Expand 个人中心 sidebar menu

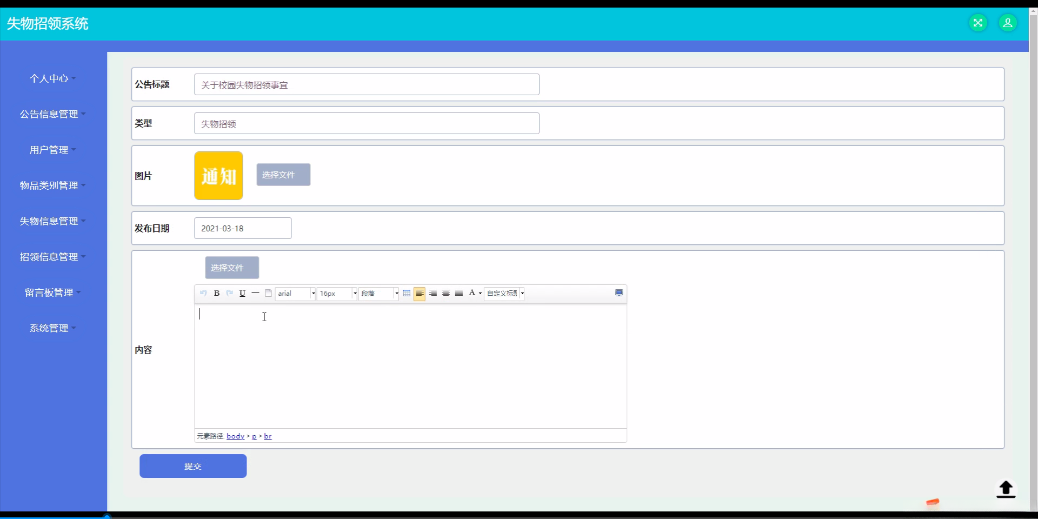pos(53,78)
